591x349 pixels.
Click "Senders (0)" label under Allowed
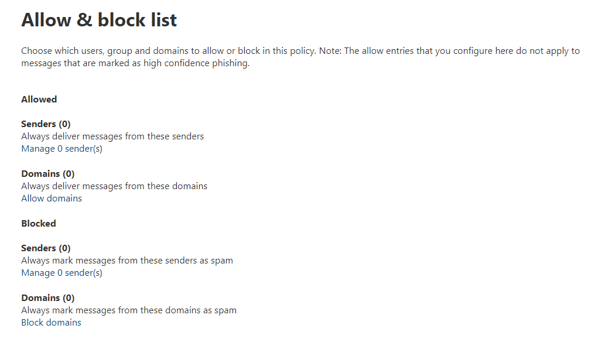[x=46, y=124]
